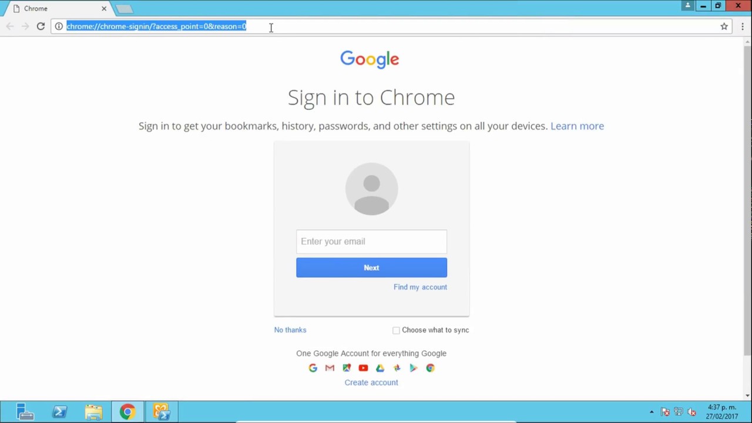Click the Google logo at the top
The width and height of the screenshot is (752, 423).
[370, 59]
